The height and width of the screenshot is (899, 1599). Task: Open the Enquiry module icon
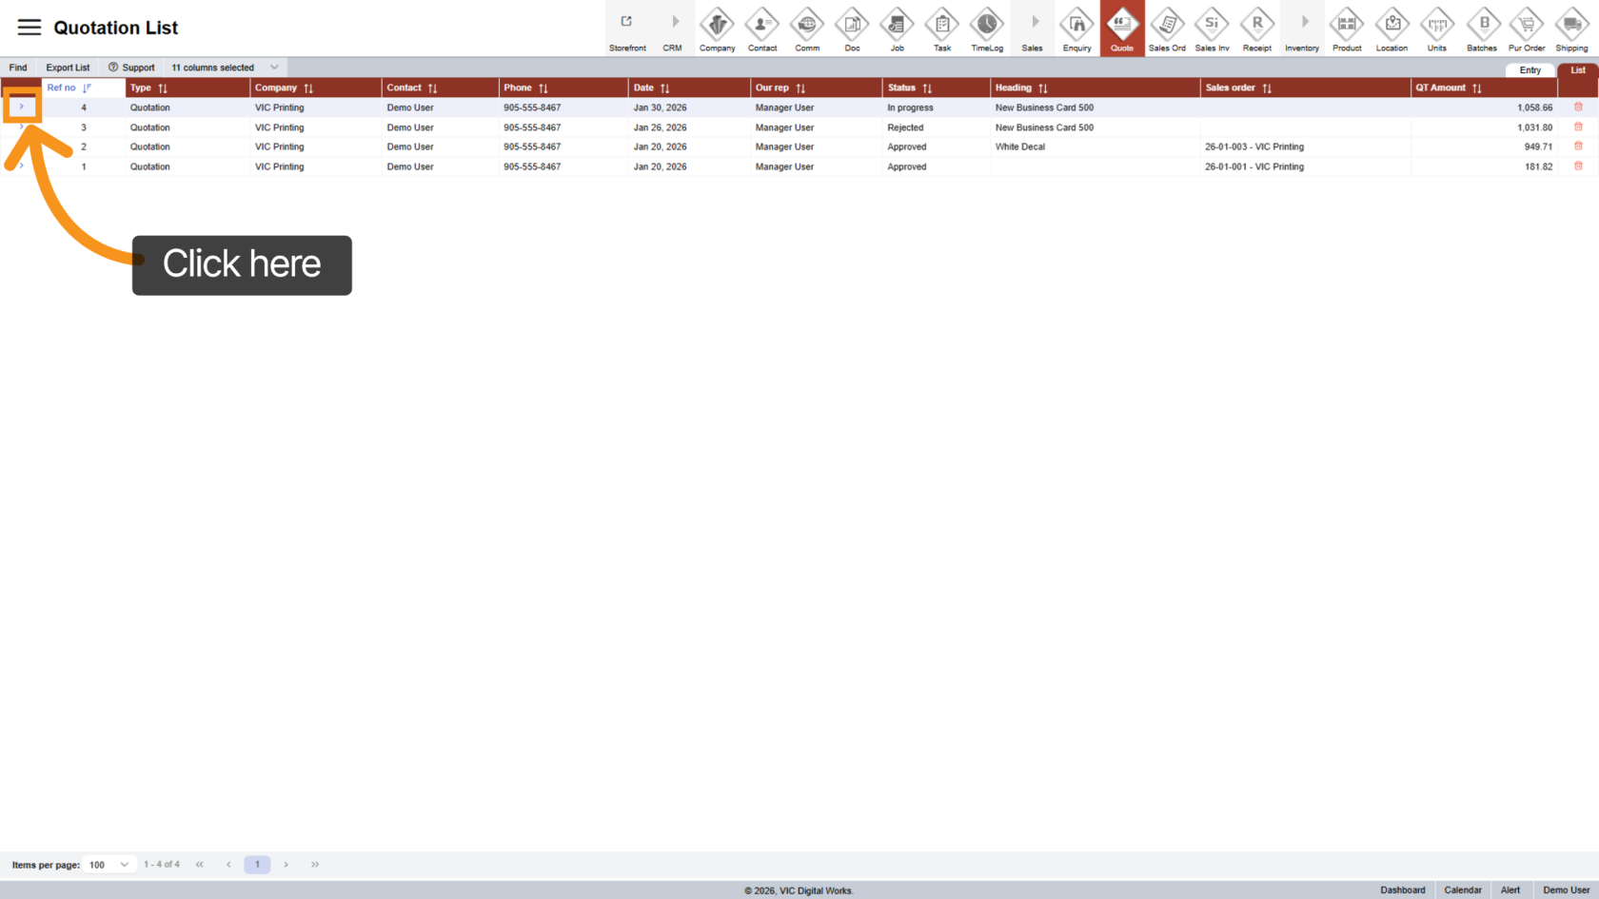pos(1076,28)
